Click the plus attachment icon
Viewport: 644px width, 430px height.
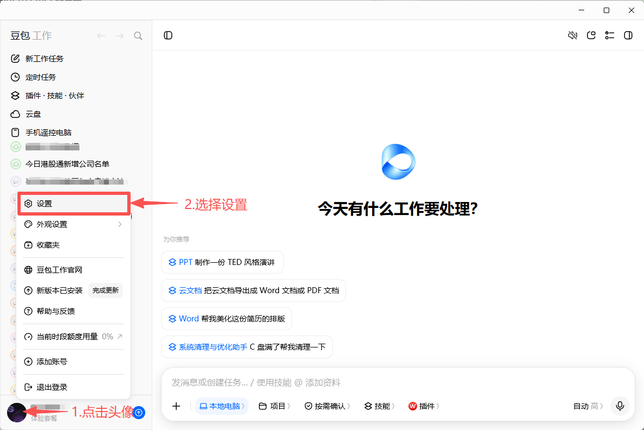(176, 406)
